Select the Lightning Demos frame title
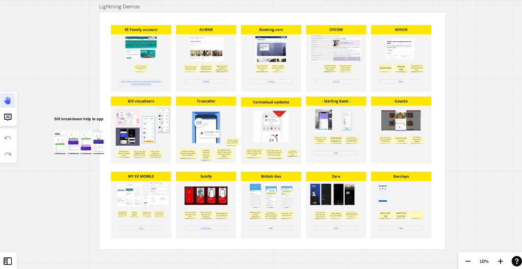This screenshot has width=522, height=269. [119, 7]
